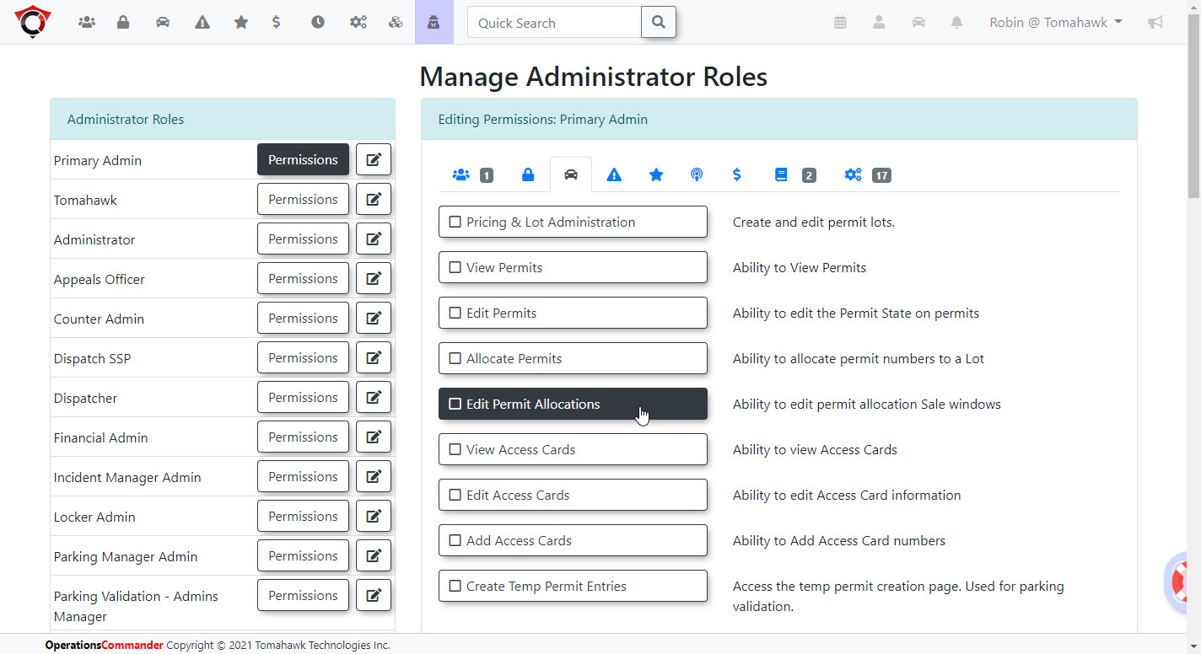1201x654 pixels.
Task: Open the dollar sign billing icon
Action: point(276,22)
